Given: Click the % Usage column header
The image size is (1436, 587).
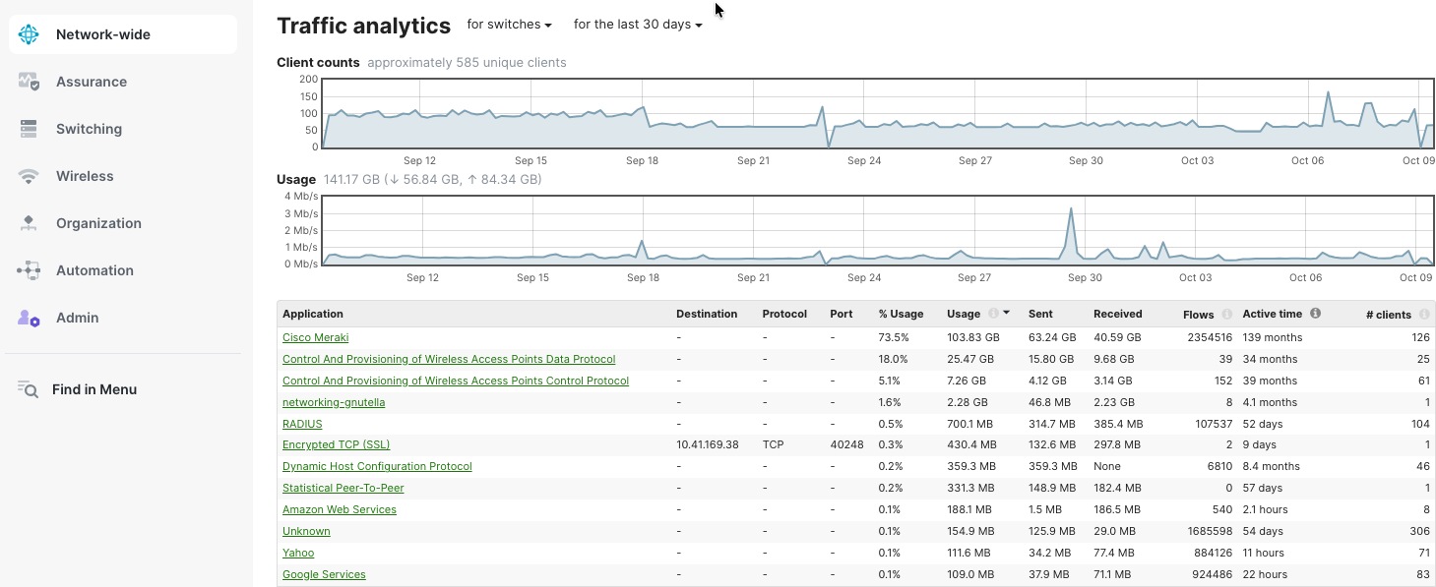Looking at the screenshot, I should tap(901, 314).
